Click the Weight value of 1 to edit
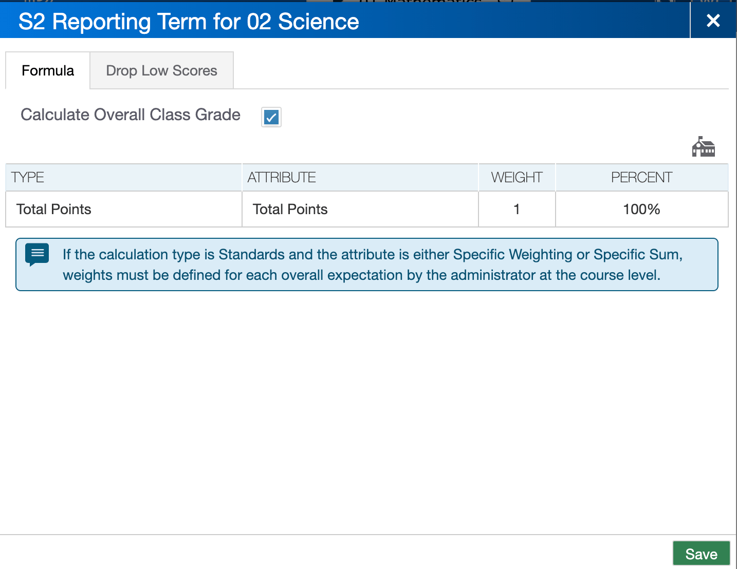The image size is (737, 569). (516, 209)
